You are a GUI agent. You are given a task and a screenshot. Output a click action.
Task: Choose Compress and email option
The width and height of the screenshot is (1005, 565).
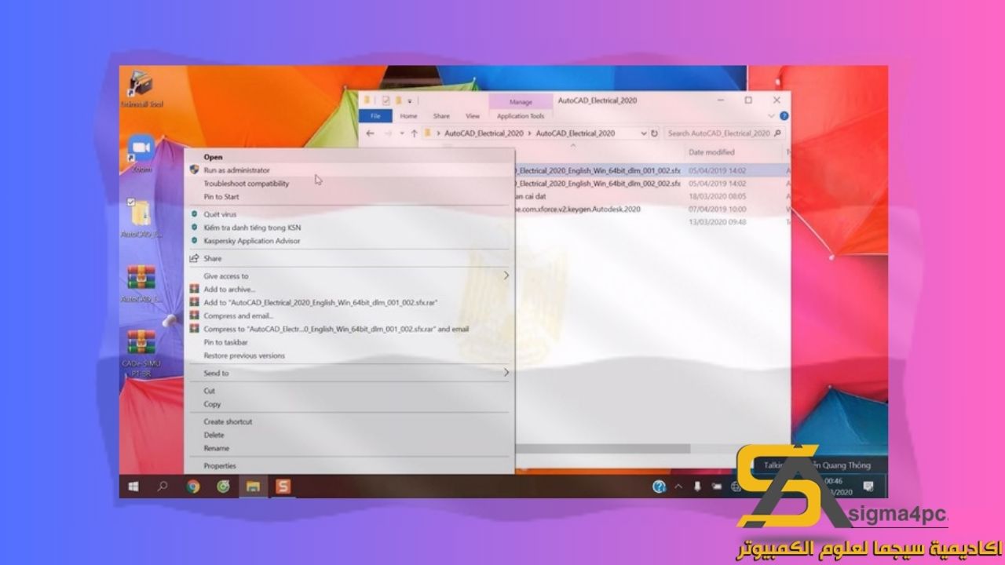239,315
